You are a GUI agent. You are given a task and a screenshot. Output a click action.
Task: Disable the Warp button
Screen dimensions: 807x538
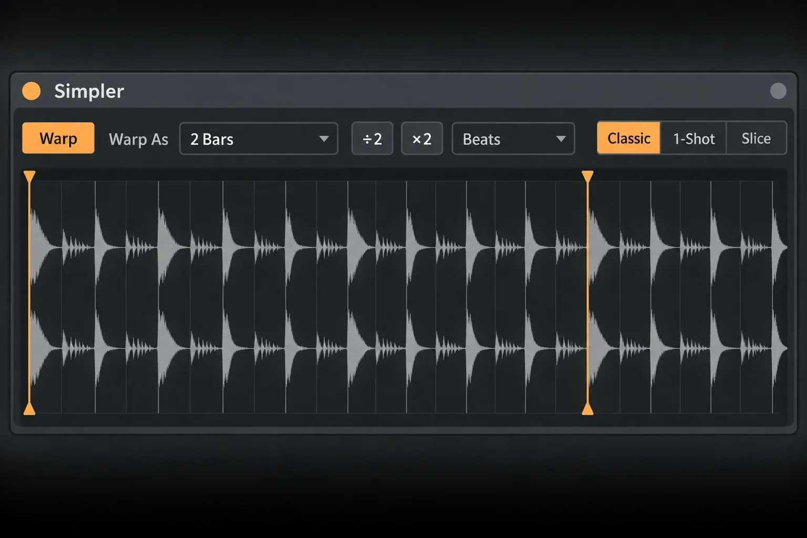(58, 138)
